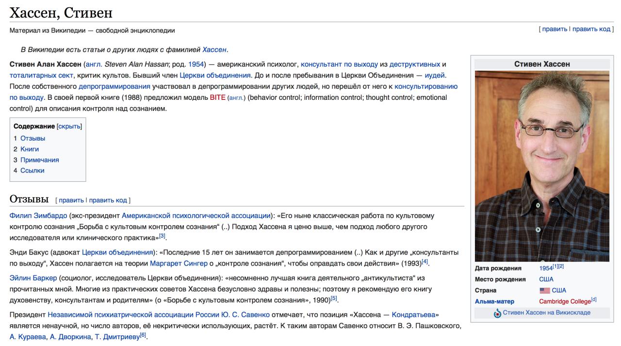Open А. Кураева link
The width and height of the screenshot is (621, 346).
tap(29, 337)
